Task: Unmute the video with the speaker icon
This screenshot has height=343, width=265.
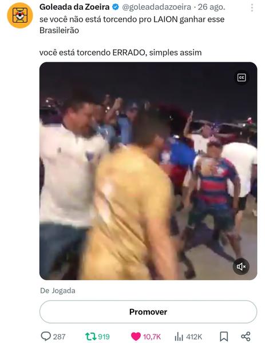Action: coord(241,266)
